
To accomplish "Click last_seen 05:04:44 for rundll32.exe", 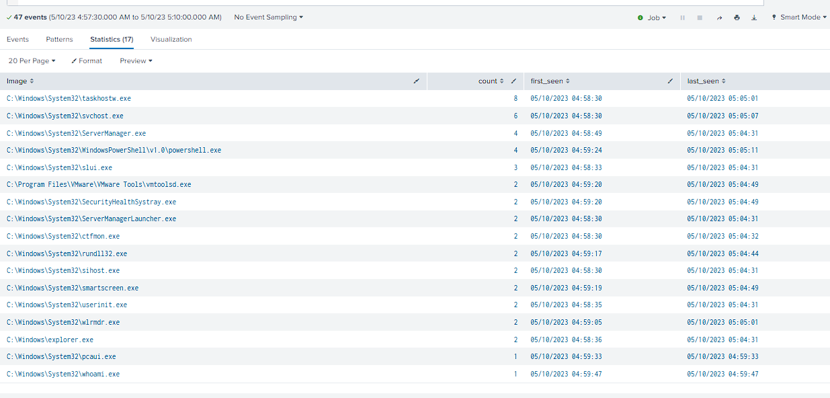I will 722,254.
